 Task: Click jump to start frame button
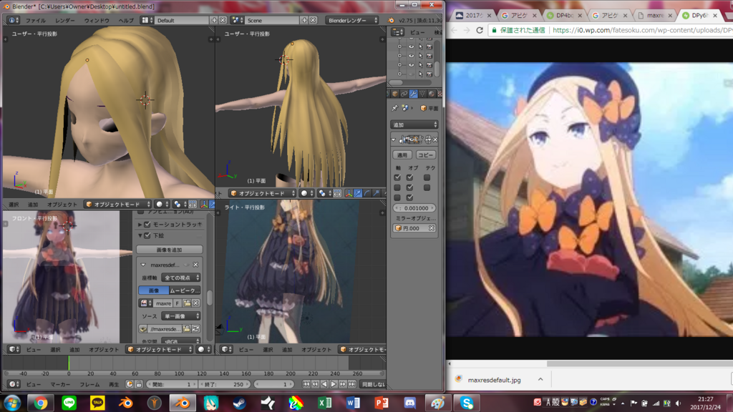[306, 384]
